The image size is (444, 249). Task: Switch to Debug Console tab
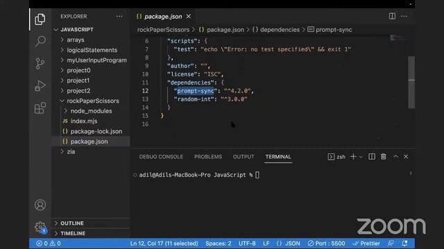[x=161, y=157]
